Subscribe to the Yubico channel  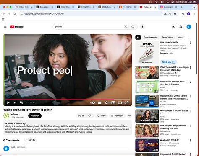click(x=35, y=116)
